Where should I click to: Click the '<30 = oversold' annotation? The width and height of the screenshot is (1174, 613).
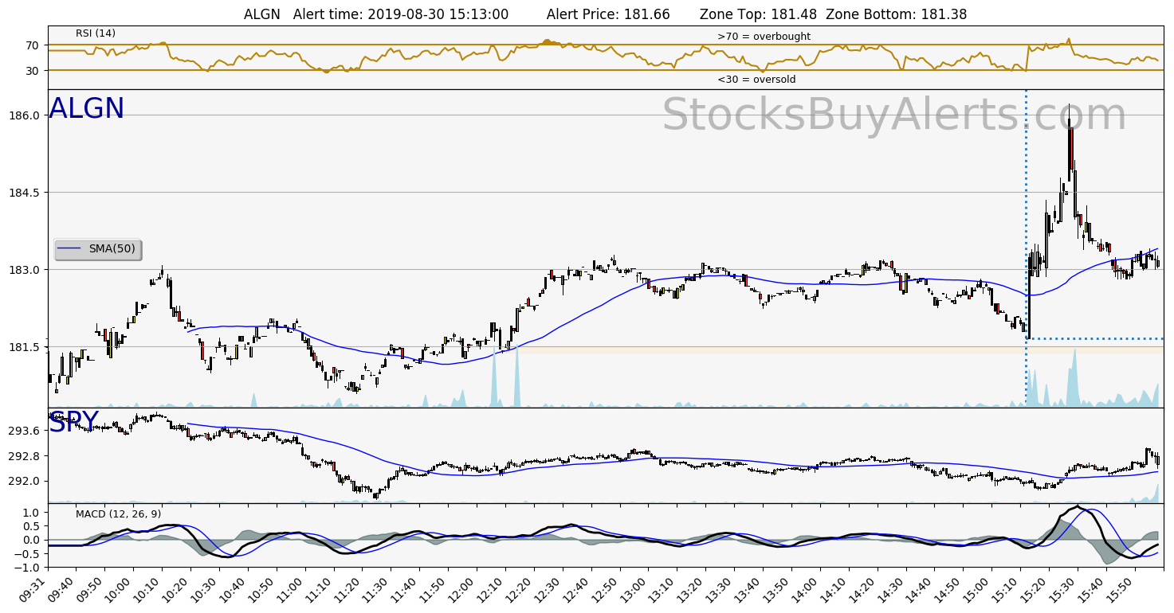tap(756, 80)
